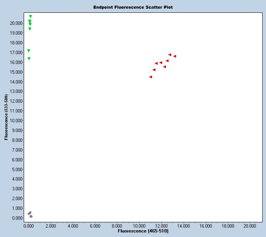
Task: Click the topmost green triangle data point
Action: [x=30, y=17]
